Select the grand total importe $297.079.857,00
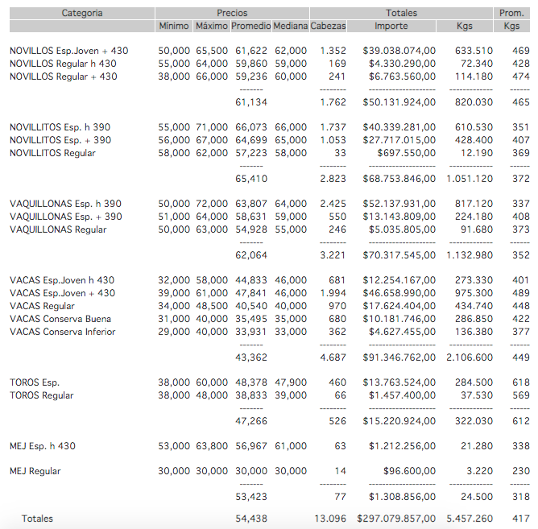 (x=395, y=519)
